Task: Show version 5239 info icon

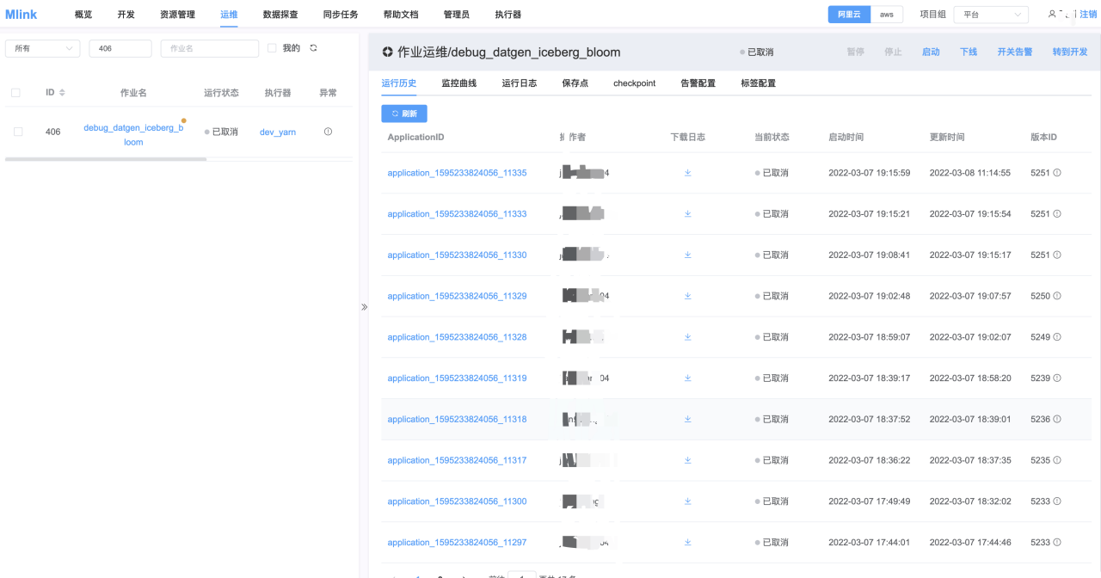Action: tap(1057, 378)
